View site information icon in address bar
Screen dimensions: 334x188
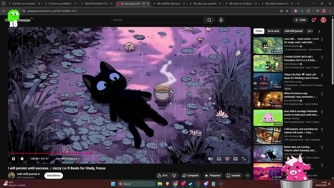coord(23,11)
